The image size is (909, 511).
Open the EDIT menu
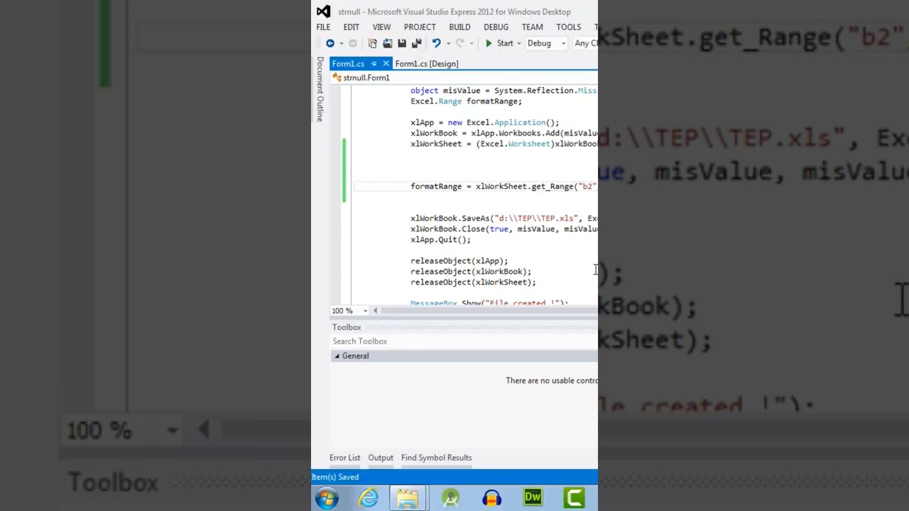click(x=352, y=27)
